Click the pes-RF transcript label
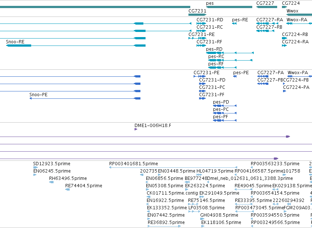Screen dimensions: 312x228 216,64
